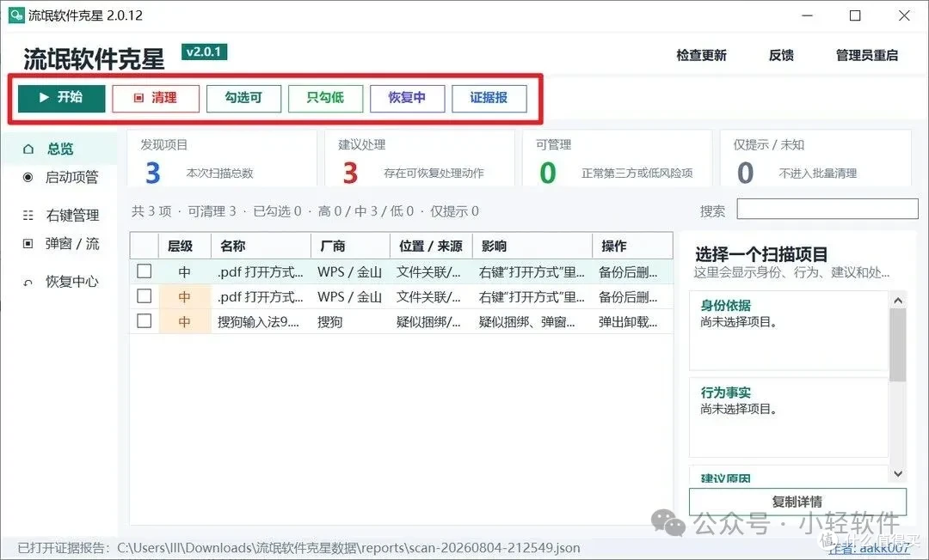Click the 证据报 button
Image resolution: width=929 pixels, height=560 pixels.
click(489, 98)
